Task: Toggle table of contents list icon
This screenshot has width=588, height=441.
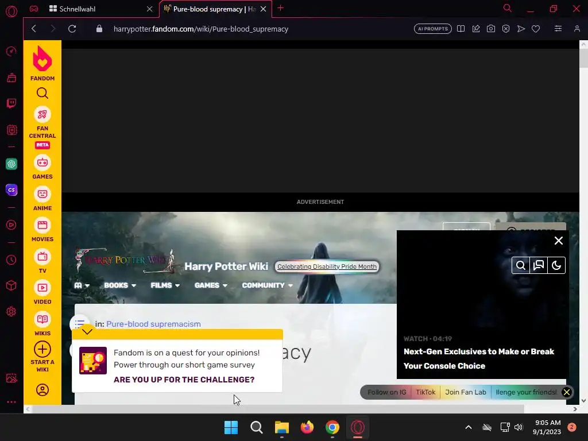Action: tap(79, 323)
